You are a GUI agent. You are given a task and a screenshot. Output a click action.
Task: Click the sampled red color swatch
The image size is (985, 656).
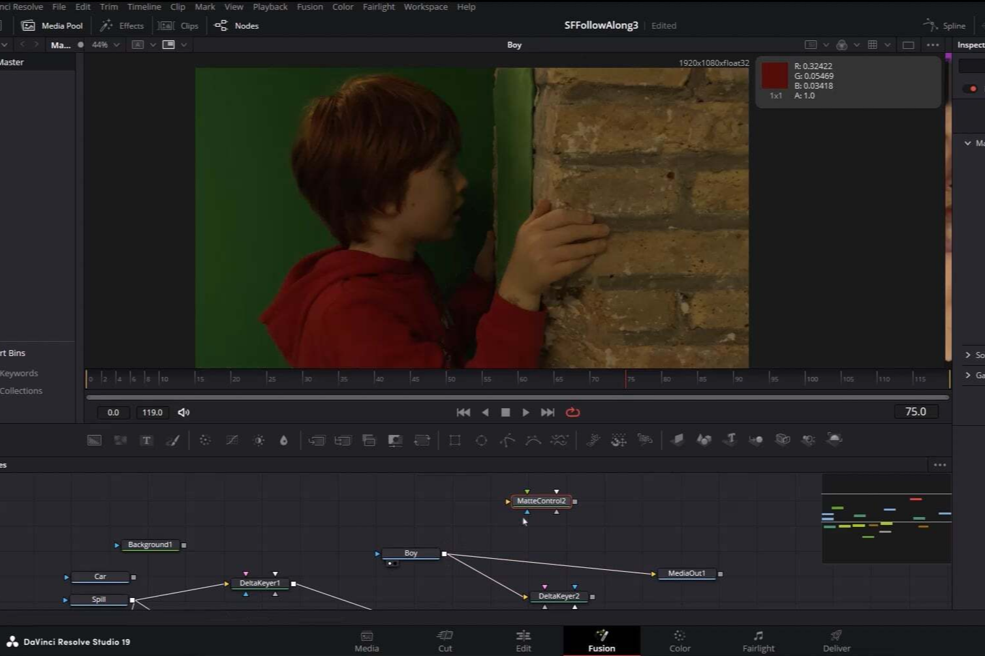coord(775,76)
